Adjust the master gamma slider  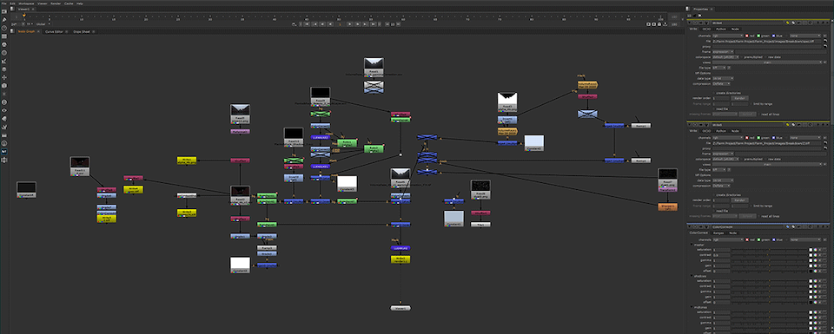tap(769, 260)
